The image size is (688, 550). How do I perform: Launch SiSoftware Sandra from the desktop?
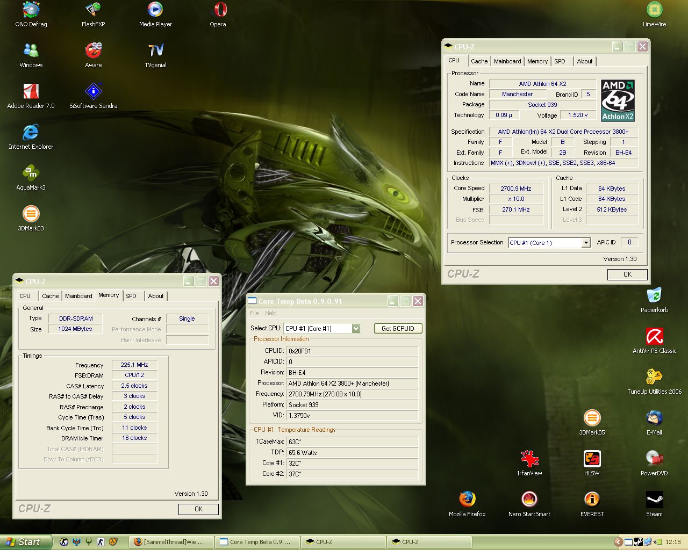(x=93, y=96)
